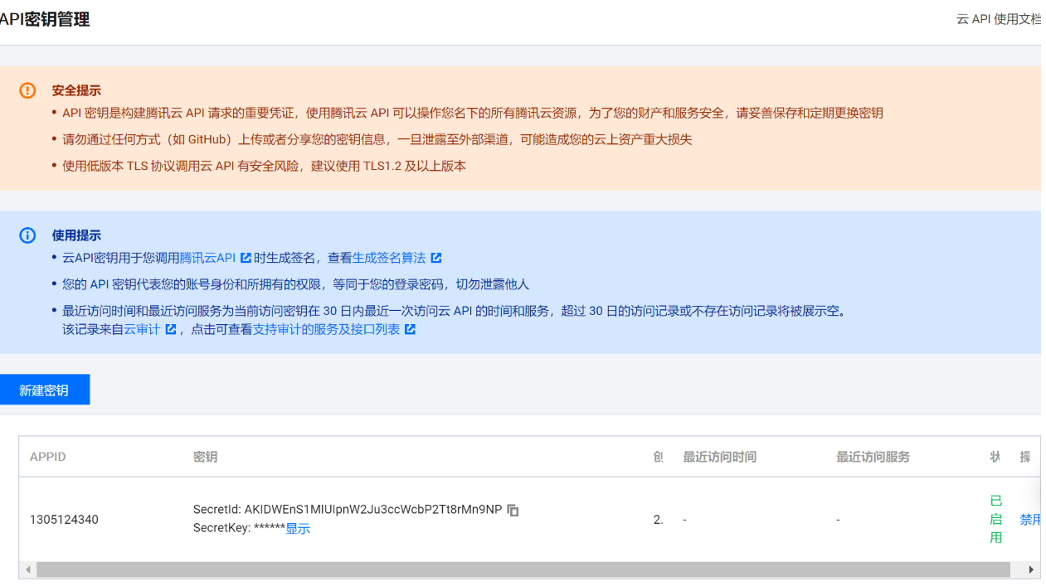Click the 最近访问时间 column header
This screenshot has width=1046, height=586.
[719, 457]
